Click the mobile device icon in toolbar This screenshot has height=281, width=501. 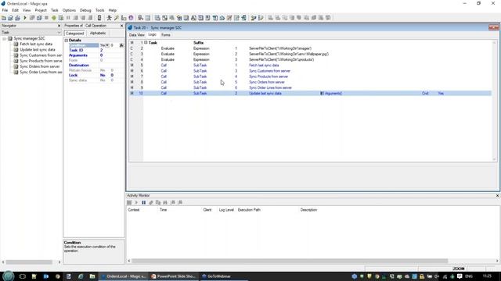[x=99, y=18]
